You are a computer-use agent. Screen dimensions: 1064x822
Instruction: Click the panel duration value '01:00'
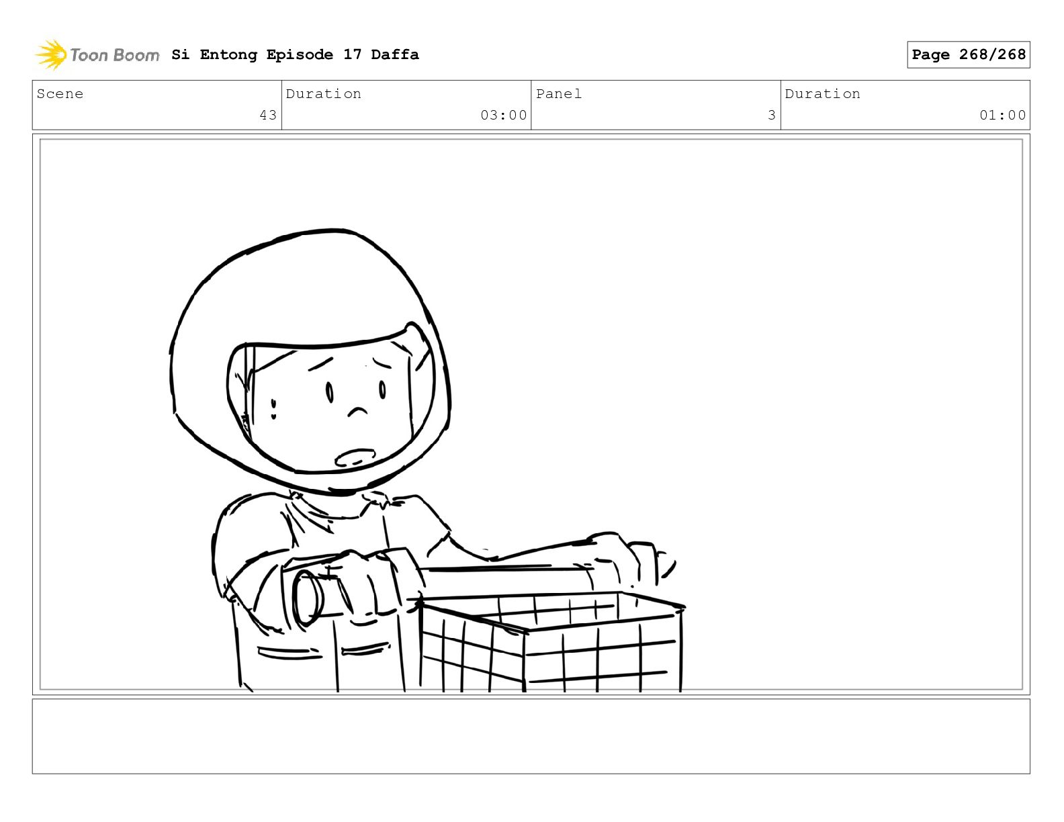1003,115
